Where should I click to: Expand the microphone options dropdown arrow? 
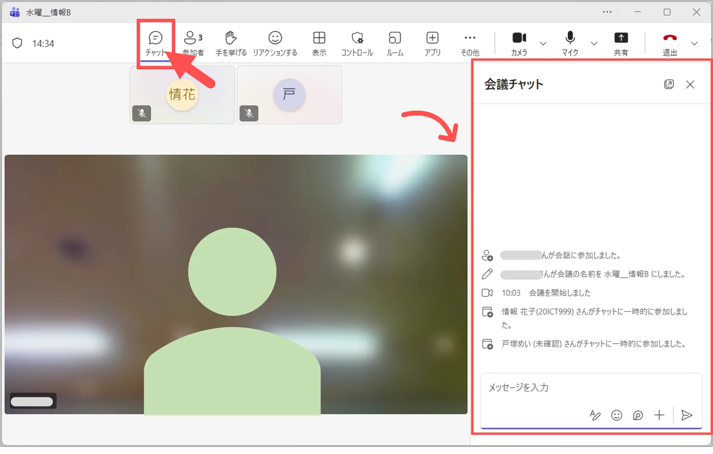point(594,43)
